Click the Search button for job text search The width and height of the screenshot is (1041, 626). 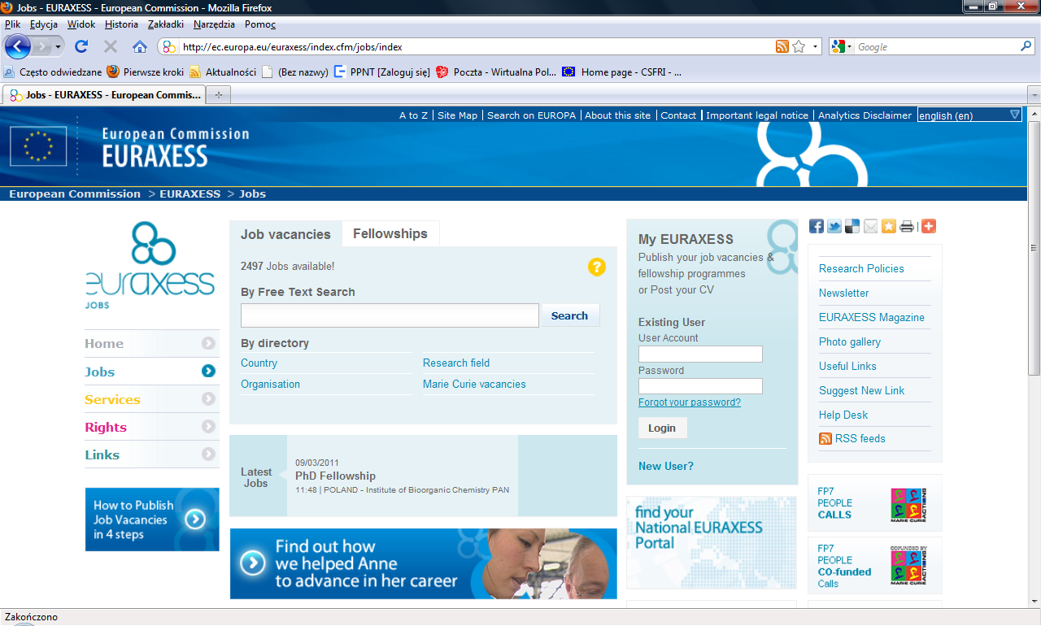click(x=569, y=315)
